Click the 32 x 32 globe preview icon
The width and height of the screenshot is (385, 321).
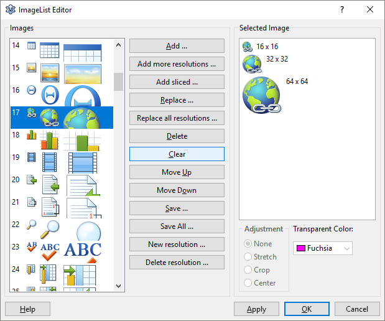click(x=252, y=64)
